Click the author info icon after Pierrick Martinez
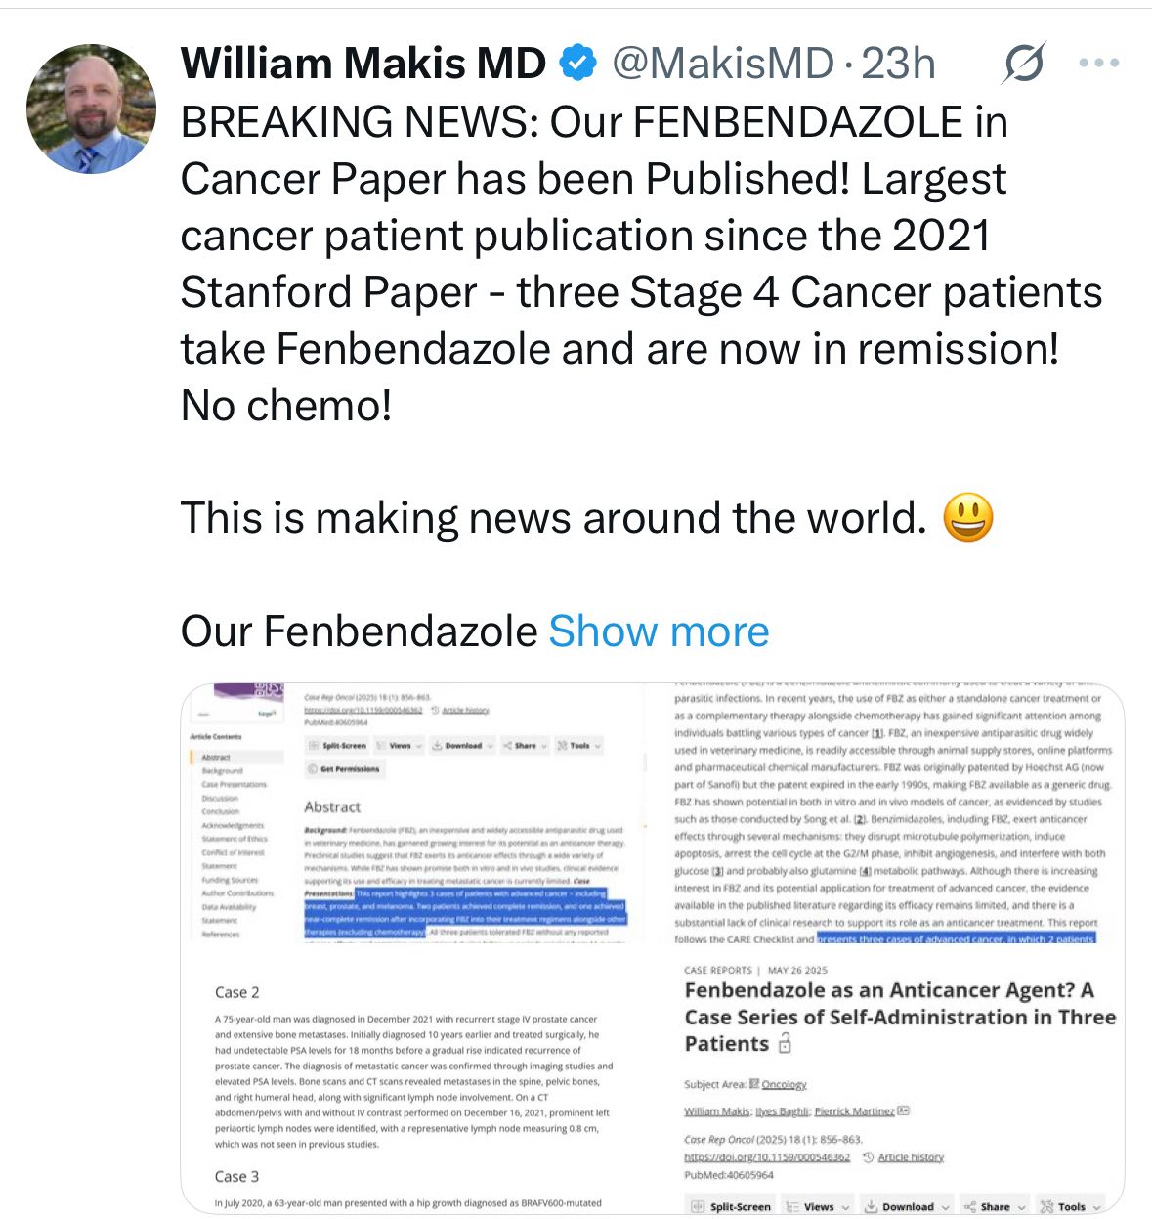The width and height of the screenshot is (1152, 1219). pos(904,1111)
